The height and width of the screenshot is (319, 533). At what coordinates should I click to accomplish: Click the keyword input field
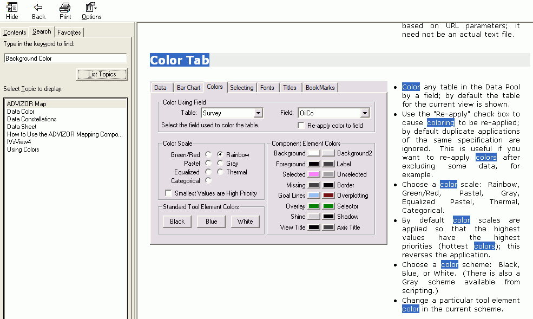coord(65,58)
